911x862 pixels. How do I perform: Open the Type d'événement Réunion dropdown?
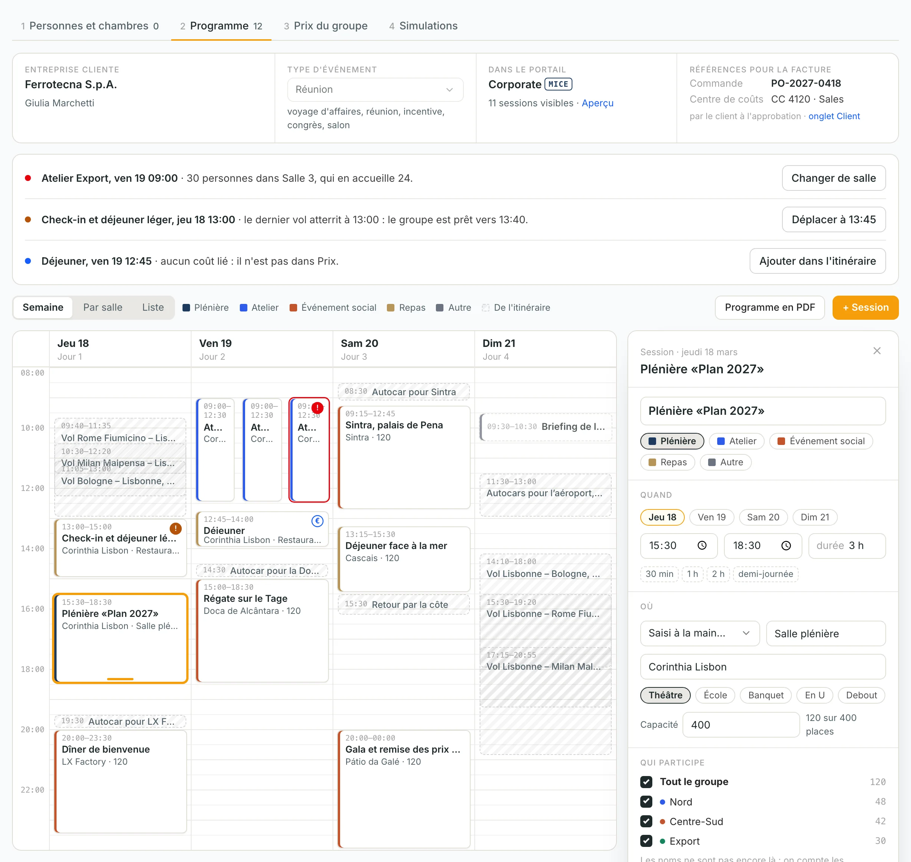(x=375, y=90)
